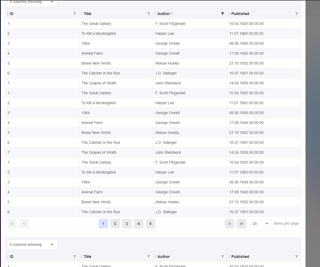This screenshot has height=267, width=320.
Task: Click the 'items per page' label
Action: pos(286,224)
